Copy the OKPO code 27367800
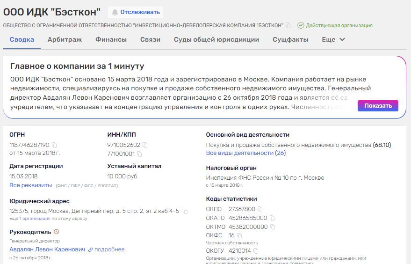This screenshot has width=411, height=264. (260, 209)
